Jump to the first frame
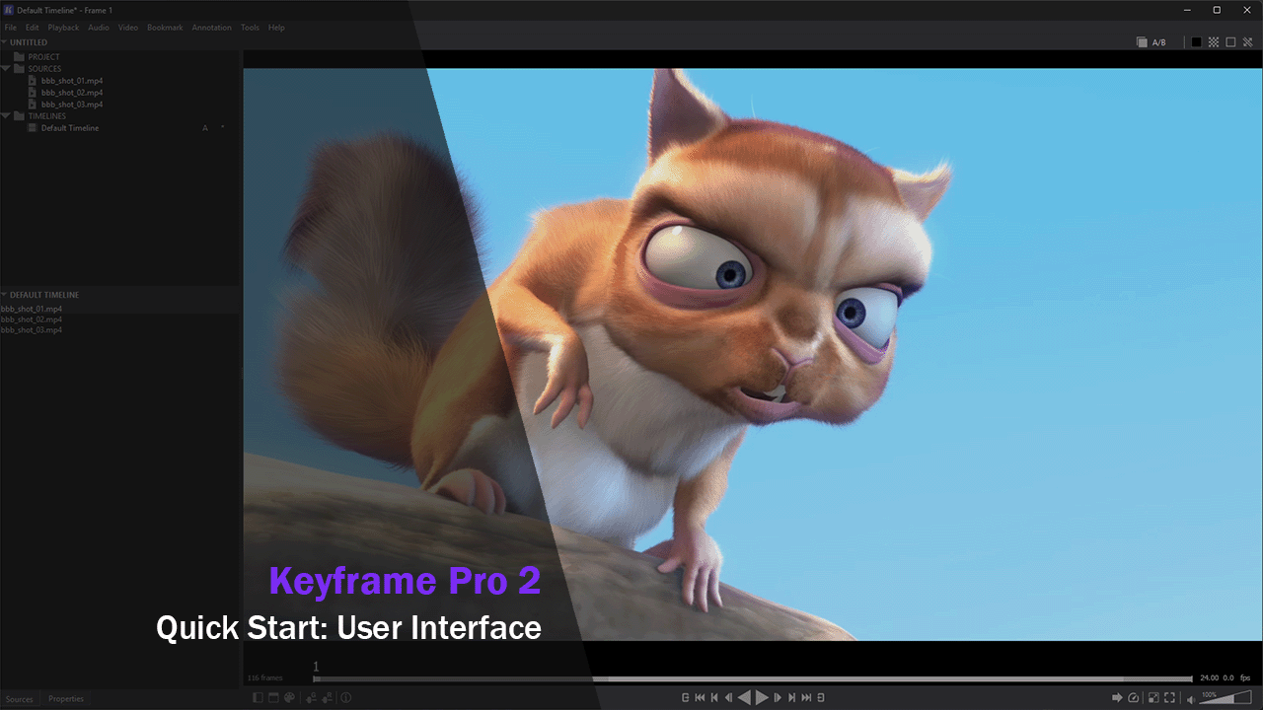Screen dimensions: 1263x710 (700, 698)
